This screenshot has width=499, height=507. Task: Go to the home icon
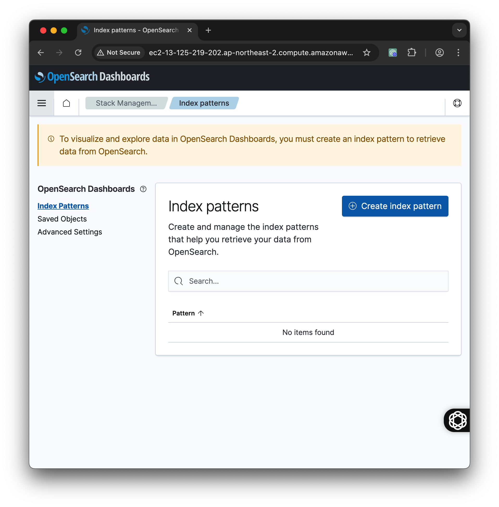tap(67, 103)
